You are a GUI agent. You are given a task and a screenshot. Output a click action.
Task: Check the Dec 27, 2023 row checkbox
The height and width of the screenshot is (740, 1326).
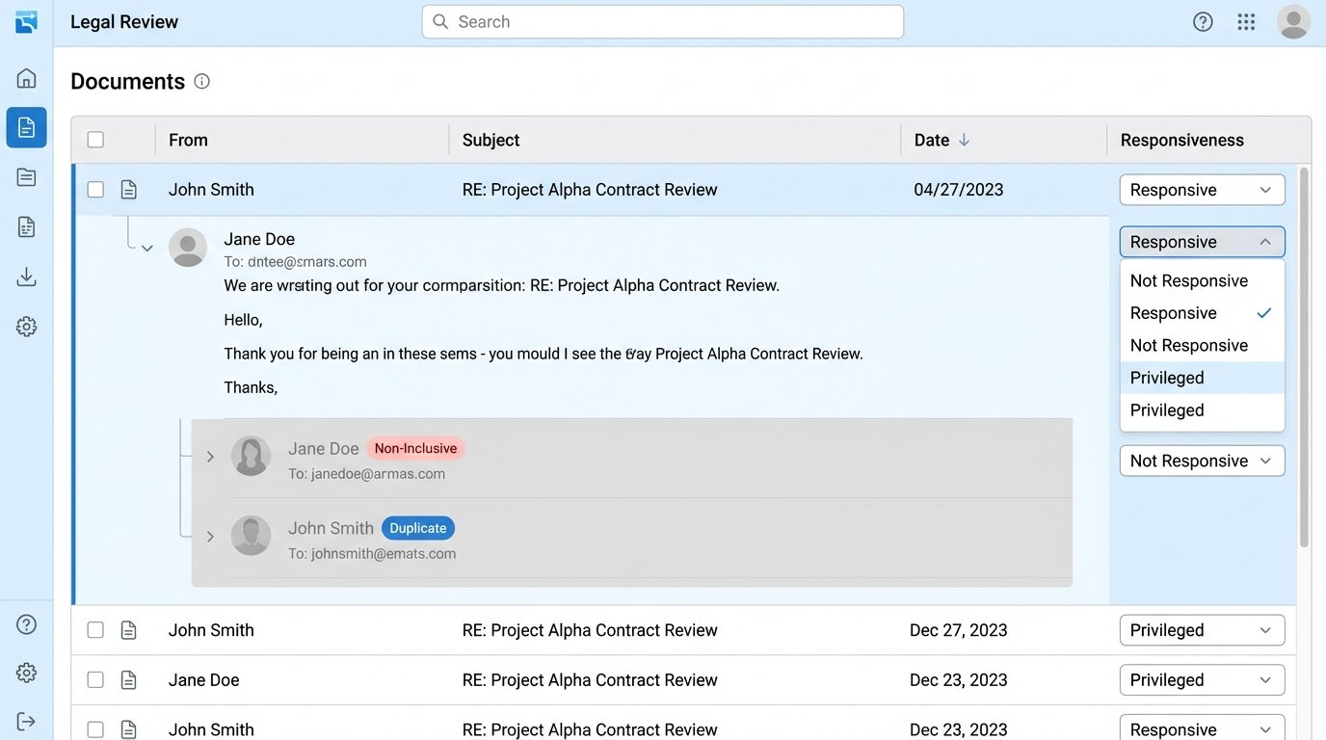[x=95, y=630]
